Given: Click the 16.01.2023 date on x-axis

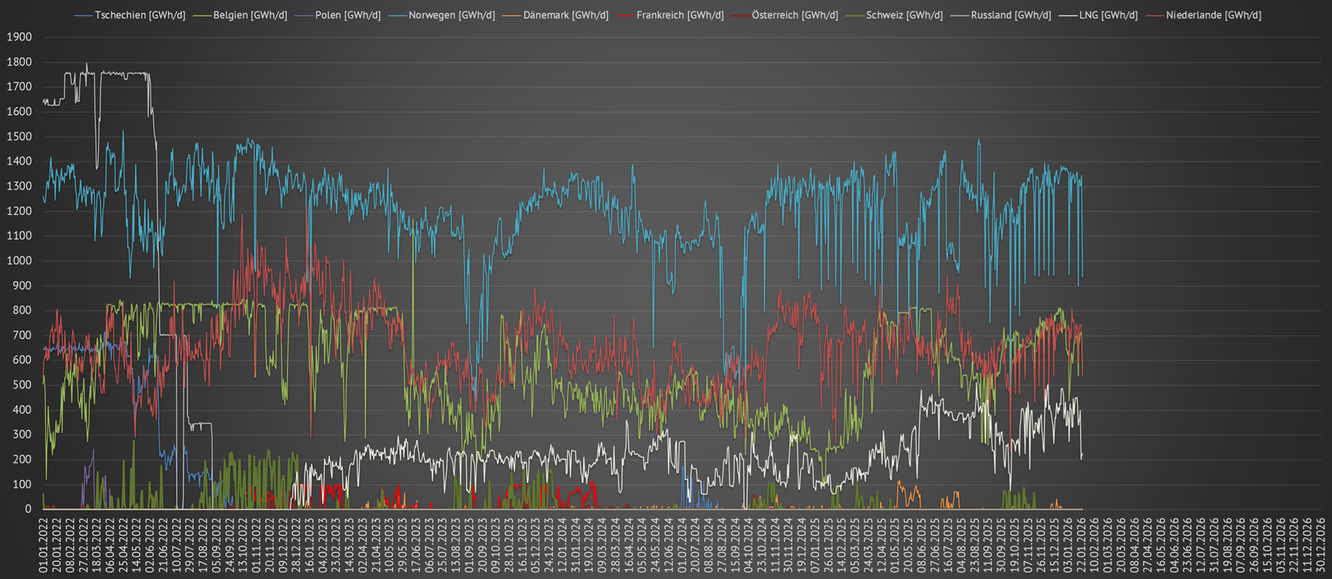Looking at the screenshot, I should coord(309,544).
